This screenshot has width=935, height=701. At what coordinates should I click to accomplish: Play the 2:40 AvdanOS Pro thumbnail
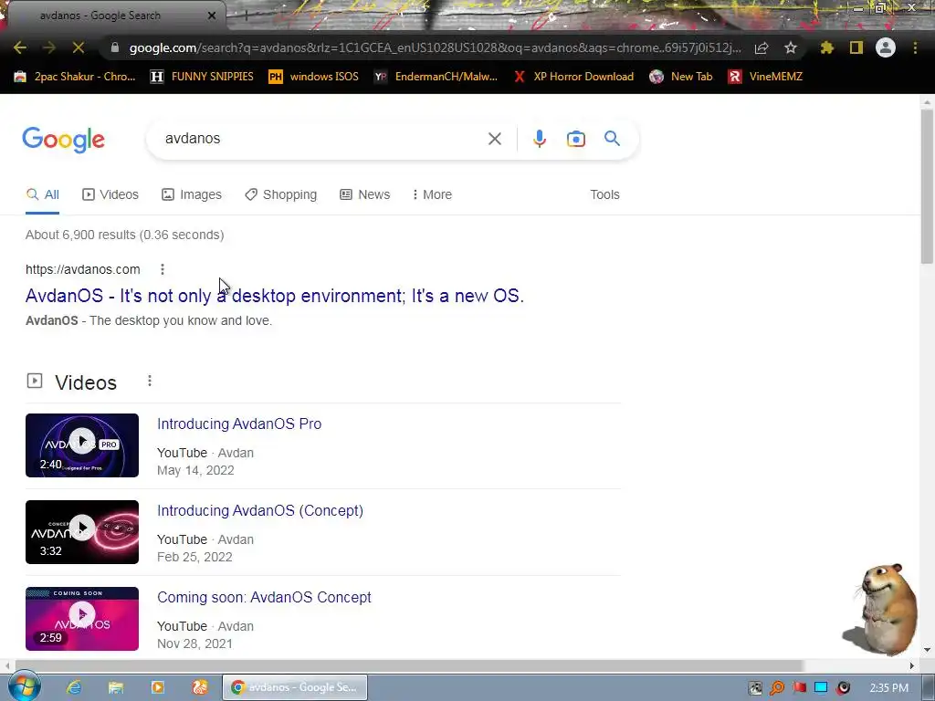81,445
